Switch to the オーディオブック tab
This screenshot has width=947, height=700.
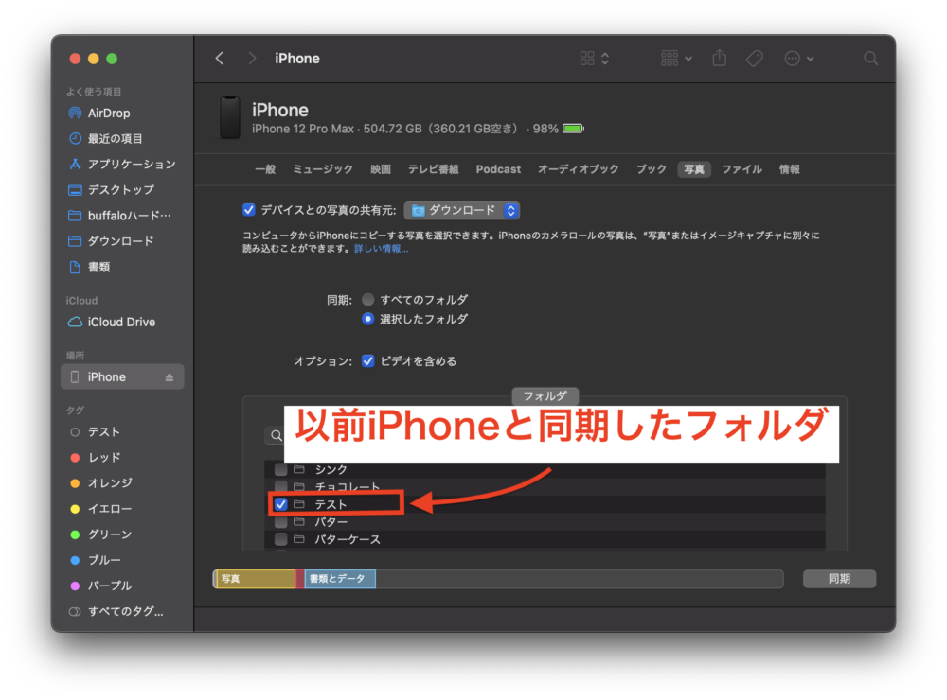tap(578, 169)
